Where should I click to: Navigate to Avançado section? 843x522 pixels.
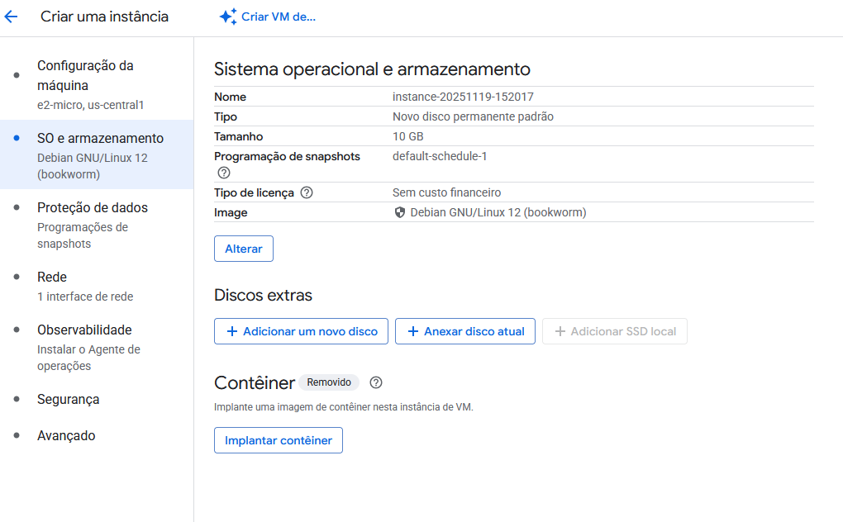tap(66, 436)
